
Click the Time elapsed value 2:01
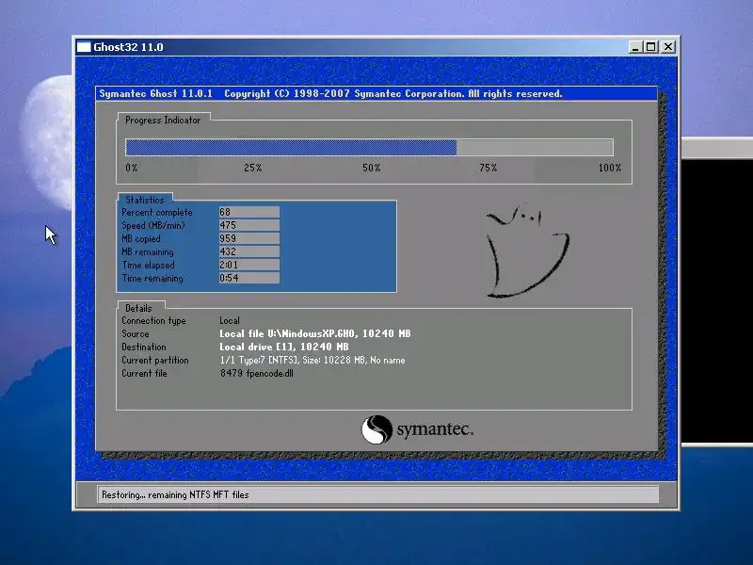pyautogui.click(x=248, y=265)
